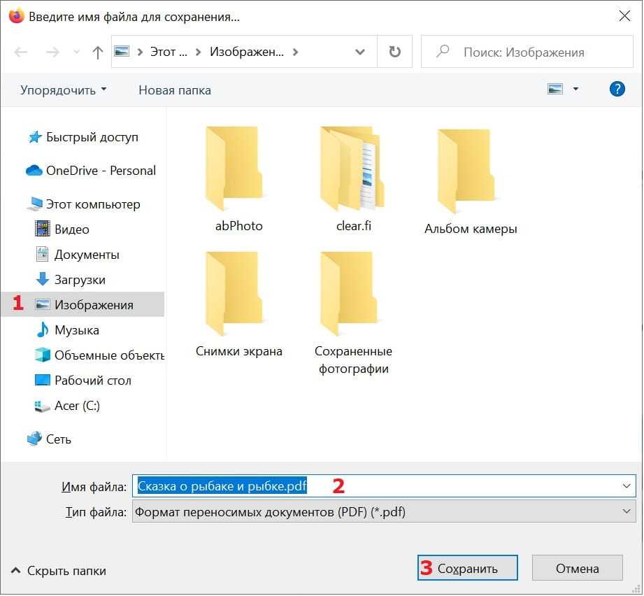Collapse folders with Скрыть папки

click(x=59, y=571)
